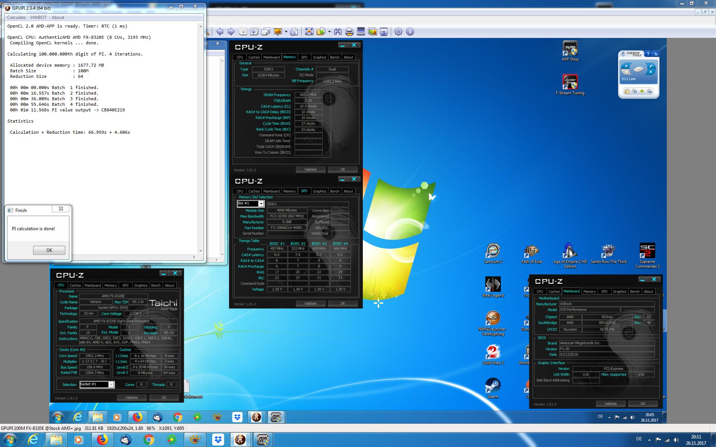Open viewer options with the gear icon
Screen dimensions: 716x447
pos(398,32)
